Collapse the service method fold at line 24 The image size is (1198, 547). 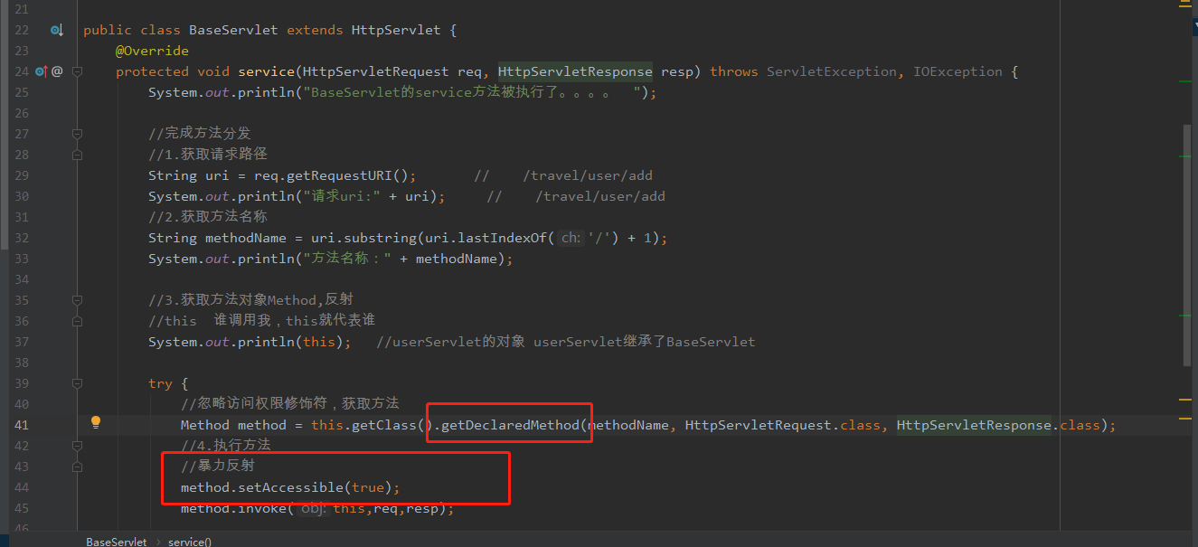(x=77, y=71)
